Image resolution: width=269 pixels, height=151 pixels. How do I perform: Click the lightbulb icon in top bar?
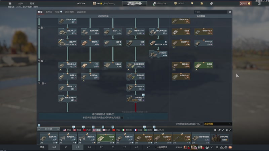click(192, 3)
